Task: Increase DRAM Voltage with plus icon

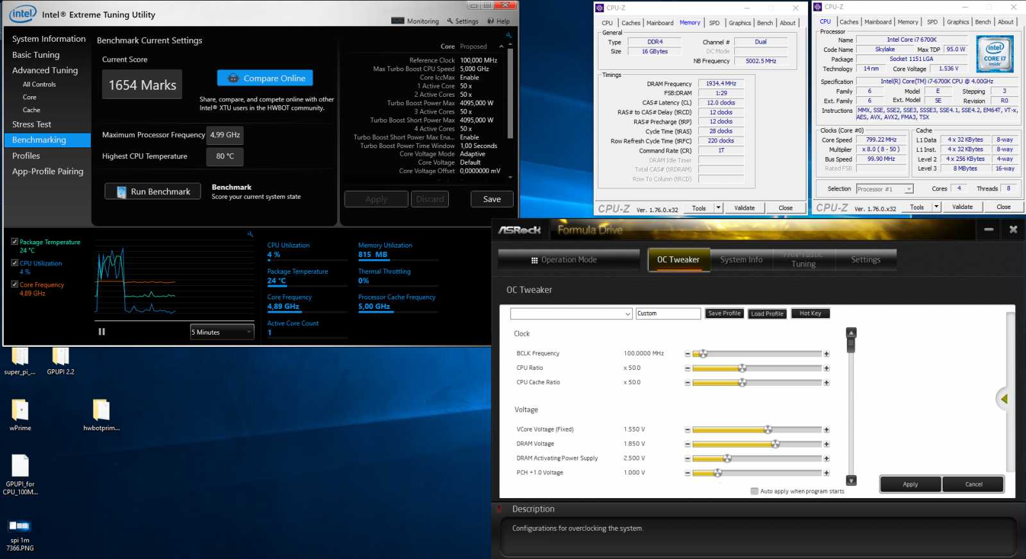Action: [x=827, y=444]
